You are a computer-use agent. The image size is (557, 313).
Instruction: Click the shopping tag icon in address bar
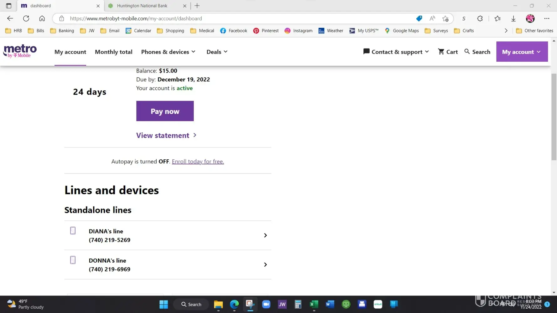tap(419, 18)
